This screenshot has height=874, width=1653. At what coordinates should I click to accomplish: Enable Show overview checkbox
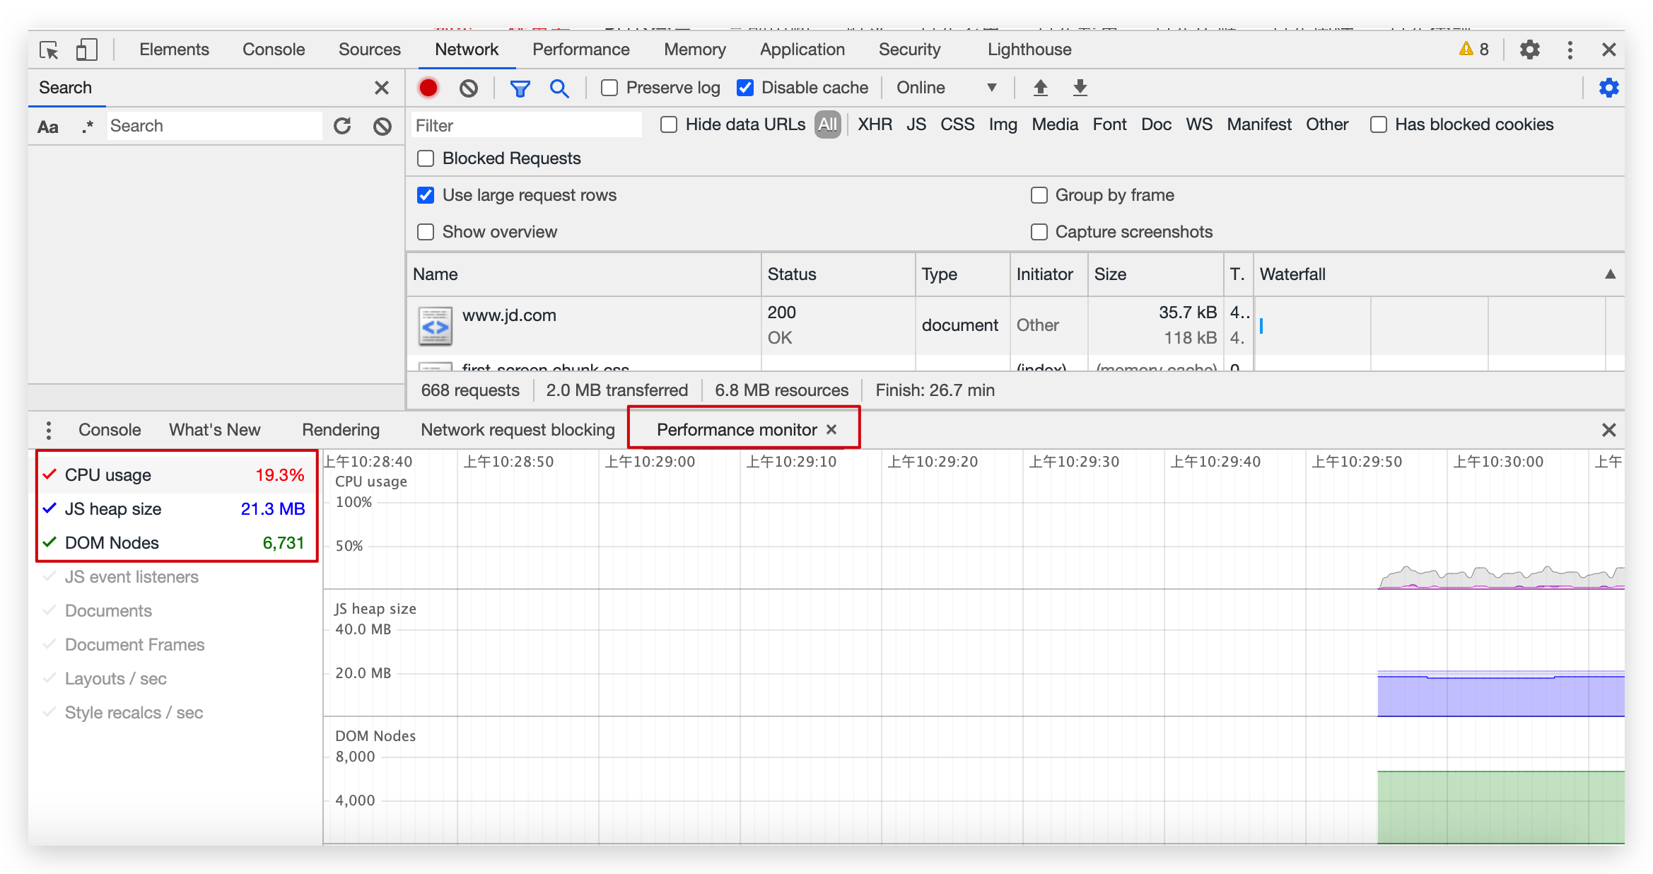pyautogui.click(x=426, y=232)
